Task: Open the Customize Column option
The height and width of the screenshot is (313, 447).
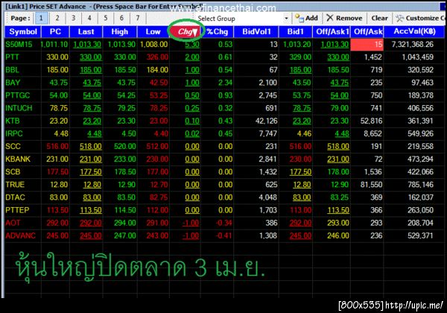Action: 420,18
